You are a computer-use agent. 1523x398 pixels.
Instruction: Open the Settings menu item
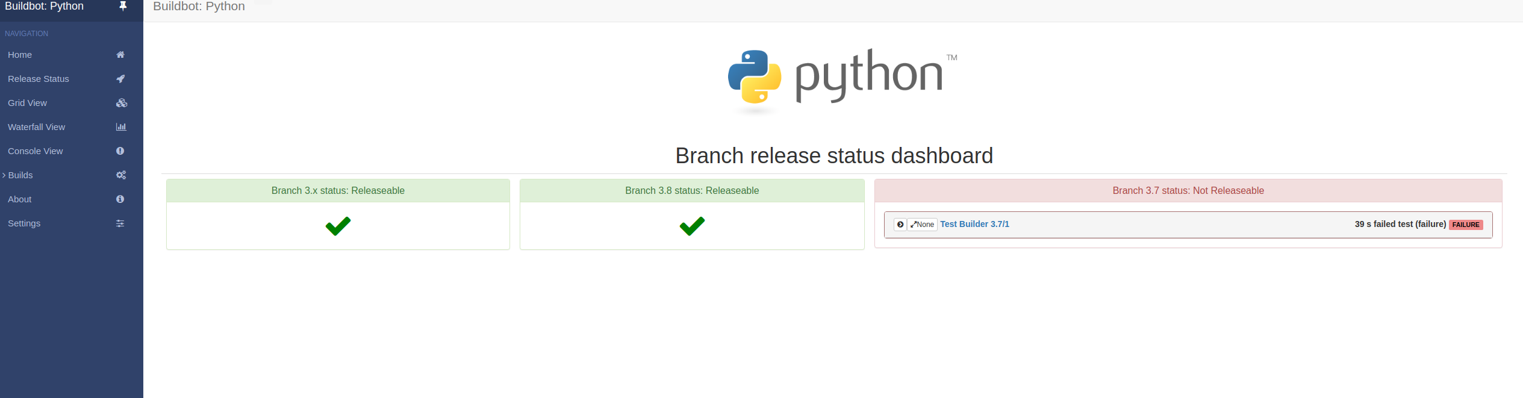click(24, 223)
